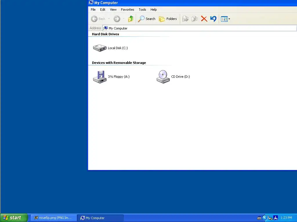Screen dimensions: 297x222
Task: Go up one folder level
Action: pos(131,19)
